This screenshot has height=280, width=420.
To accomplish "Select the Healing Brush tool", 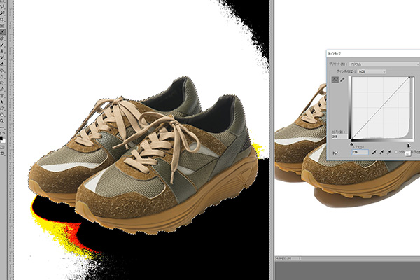I will click(x=2, y=38).
